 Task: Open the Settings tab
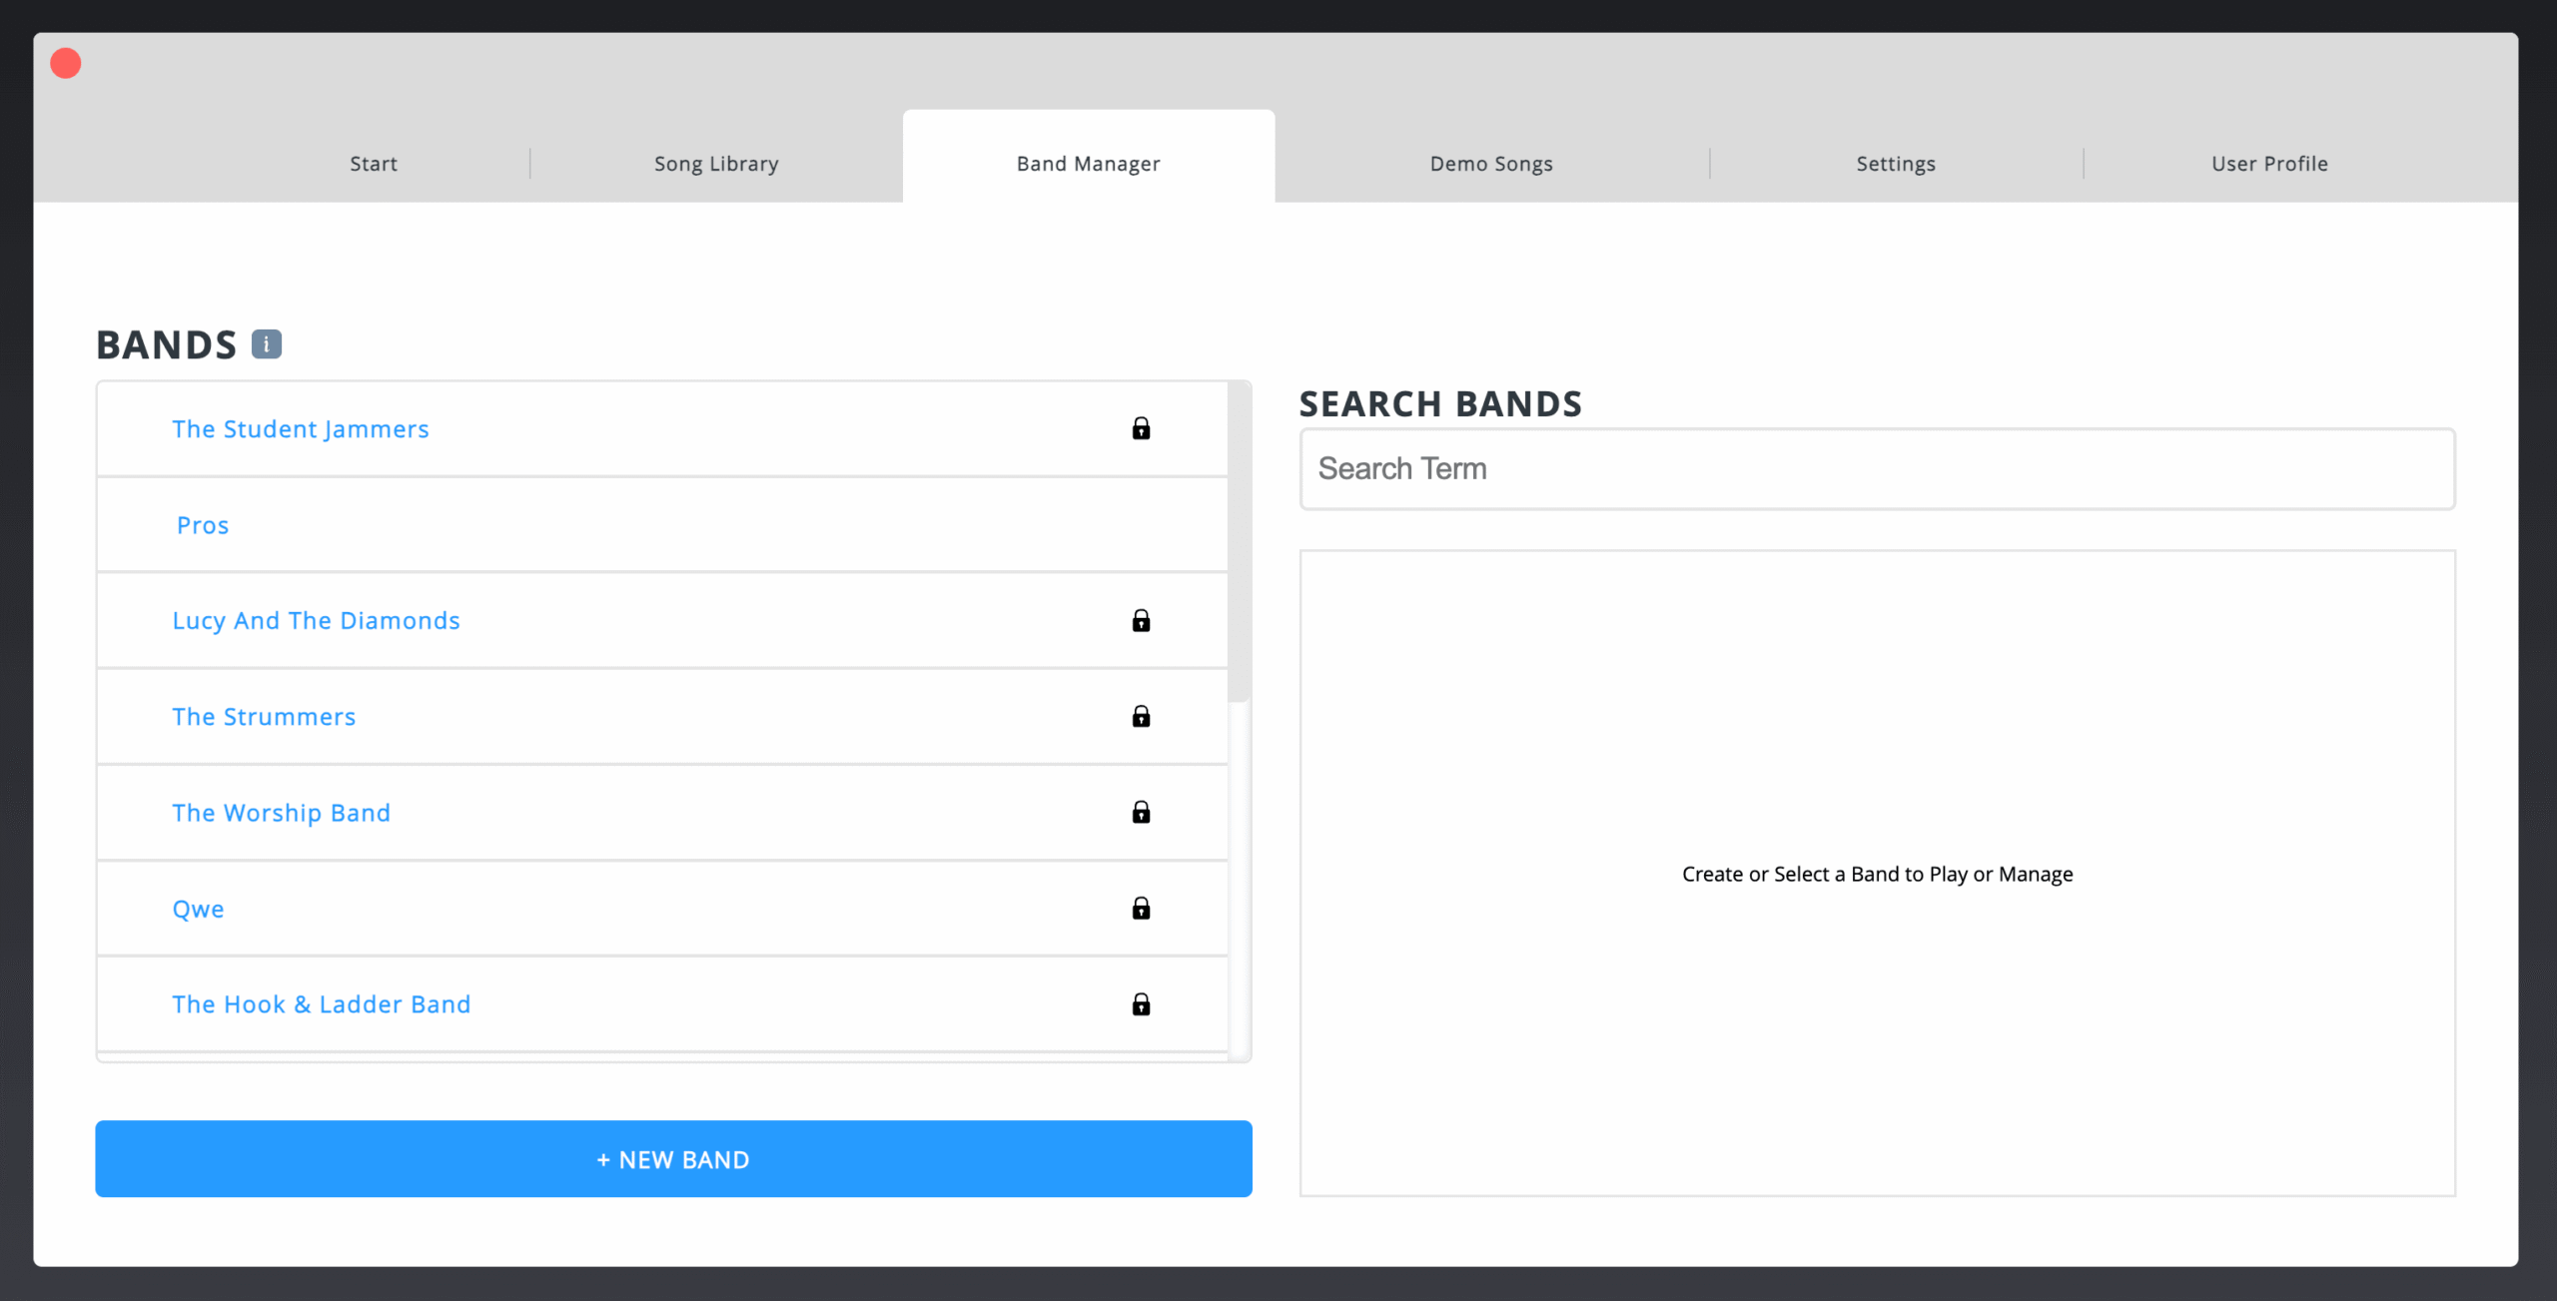tap(1896, 164)
